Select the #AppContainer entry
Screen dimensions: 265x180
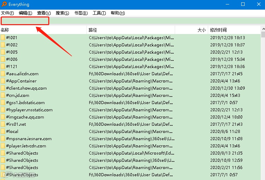[x=21, y=81]
